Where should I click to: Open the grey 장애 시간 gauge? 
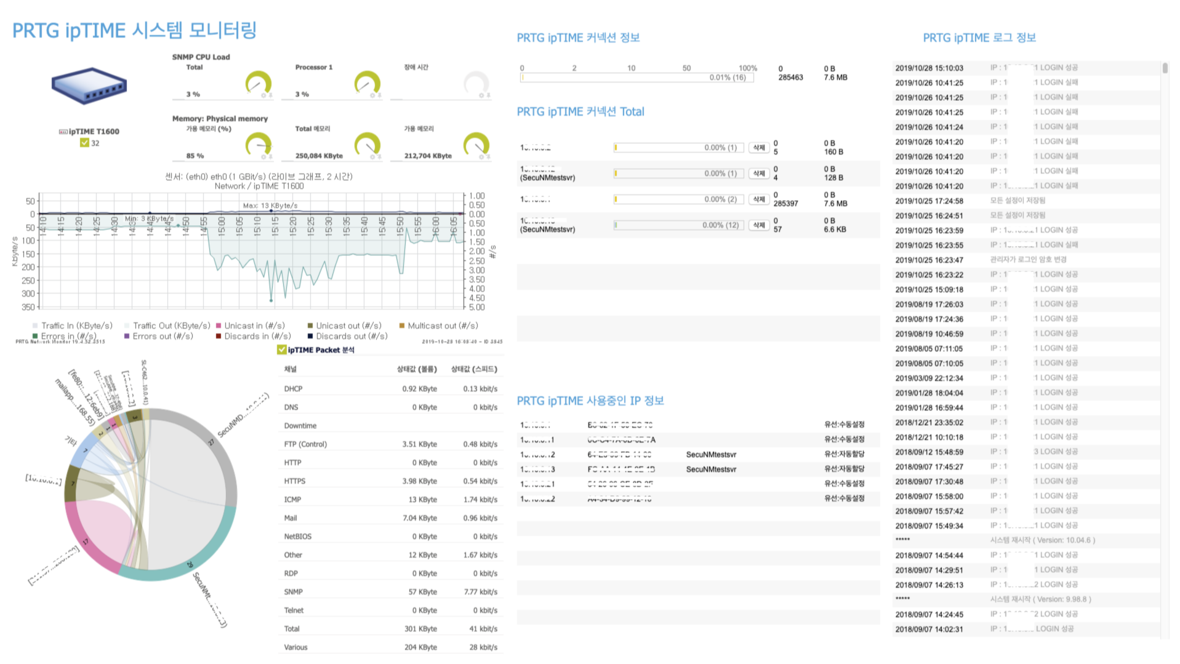(476, 83)
